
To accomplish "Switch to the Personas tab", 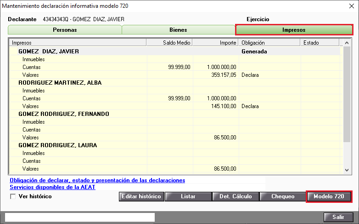I will [65, 30].
